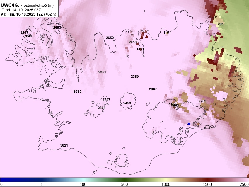Click the map value 2853

click(133, 42)
